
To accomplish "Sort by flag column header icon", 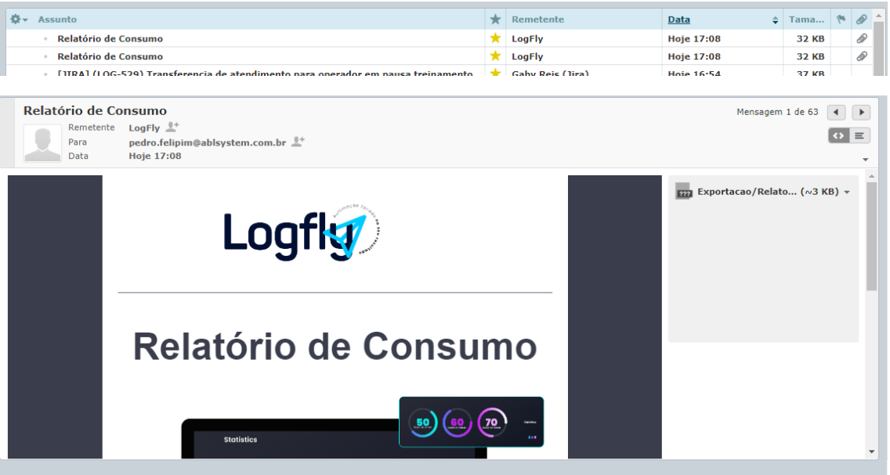I will [841, 20].
